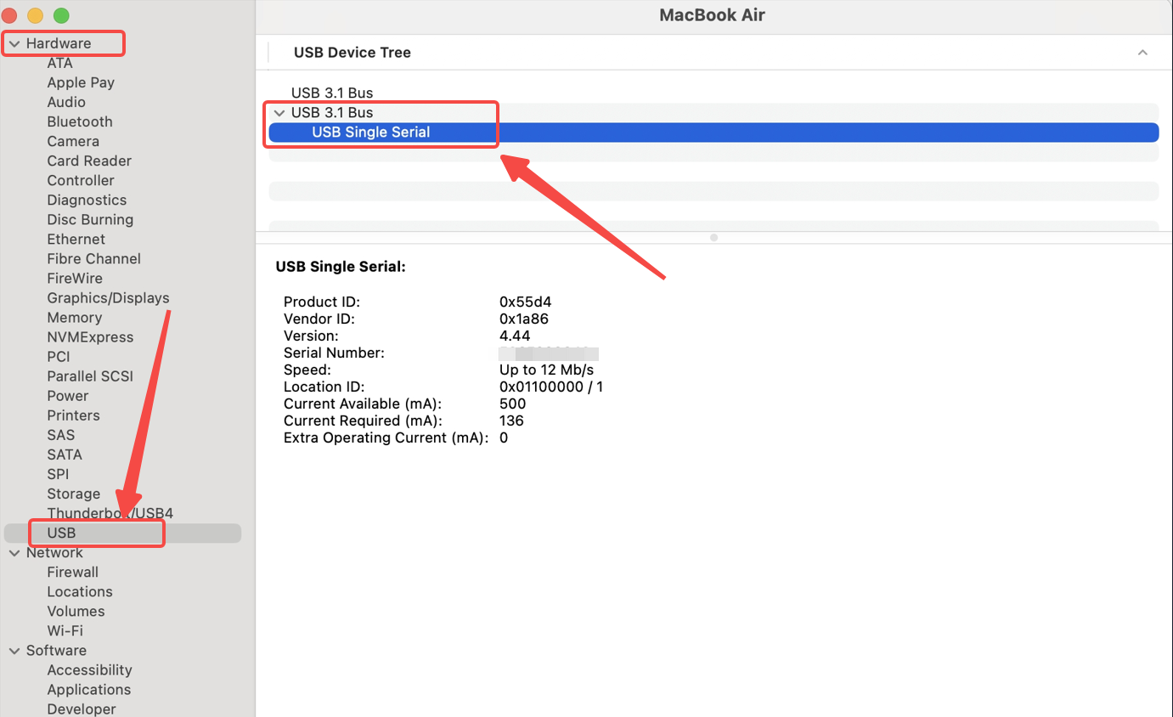The width and height of the screenshot is (1173, 717).
Task: Open the Firewall network category
Action: pyautogui.click(x=73, y=572)
